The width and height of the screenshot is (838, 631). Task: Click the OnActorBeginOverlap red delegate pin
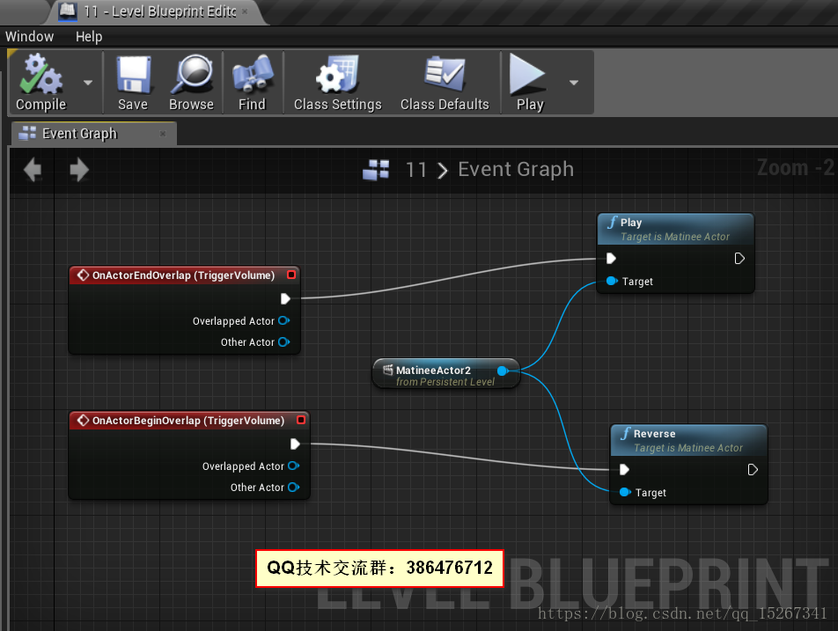tap(301, 420)
